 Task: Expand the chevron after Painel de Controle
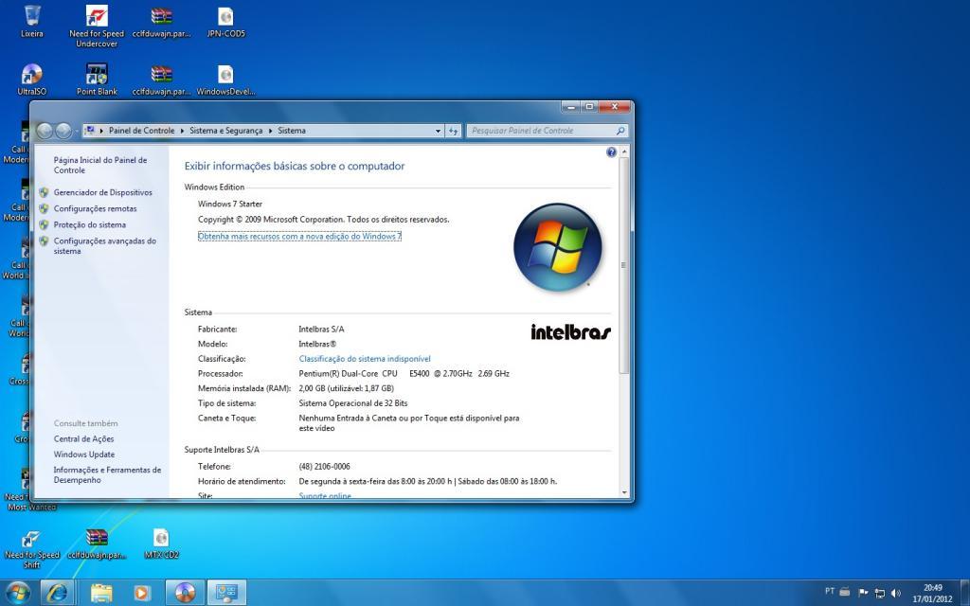(x=182, y=131)
